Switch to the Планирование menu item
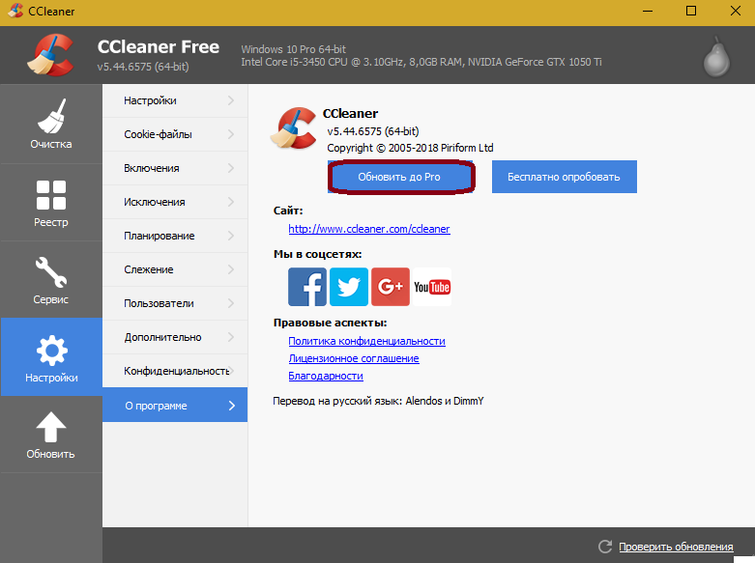Viewport: 755px width, 563px height. (x=160, y=236)
